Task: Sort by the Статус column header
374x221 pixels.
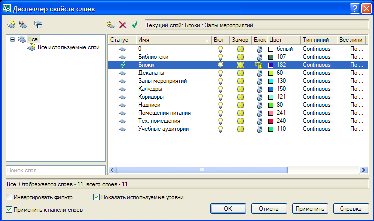Action: pyautogui.click(x=122, y=40)
